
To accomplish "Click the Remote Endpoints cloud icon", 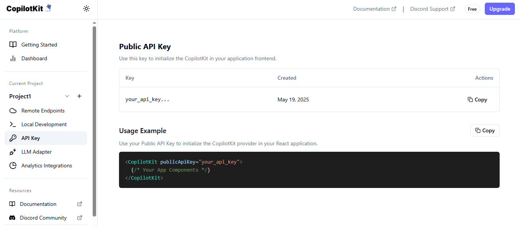I will point(13,111).
